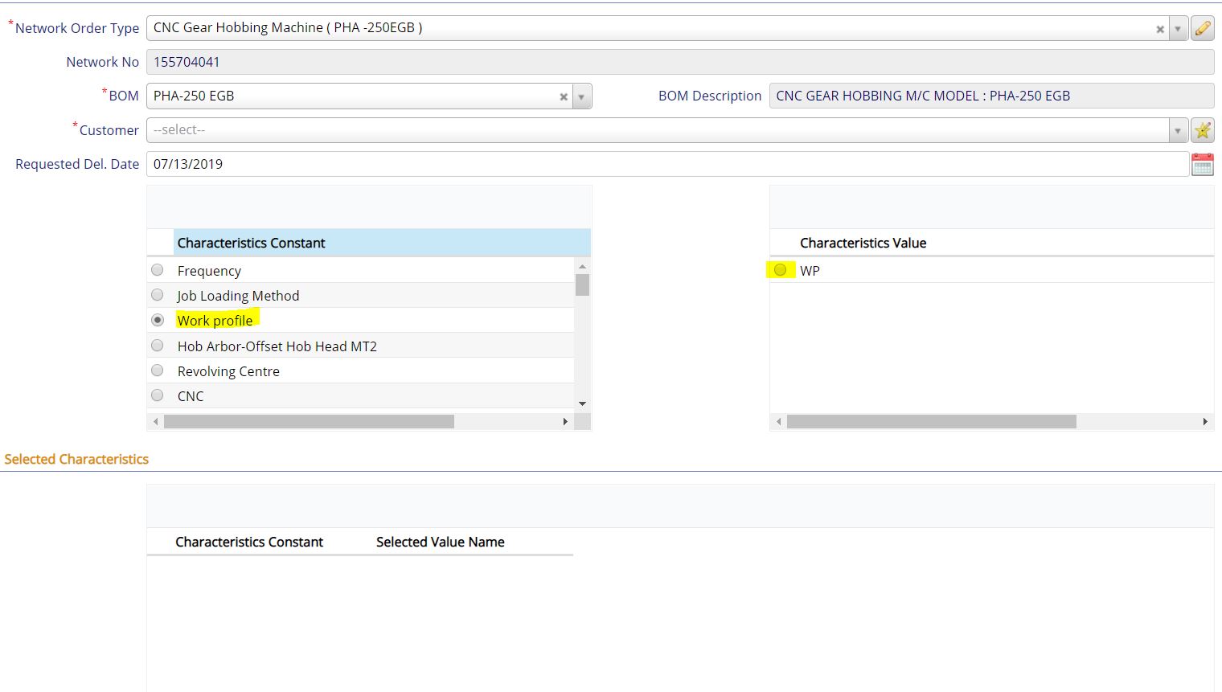
Task: Clear the BOM selection using the x icon
Action: click(x=564, y=97)
